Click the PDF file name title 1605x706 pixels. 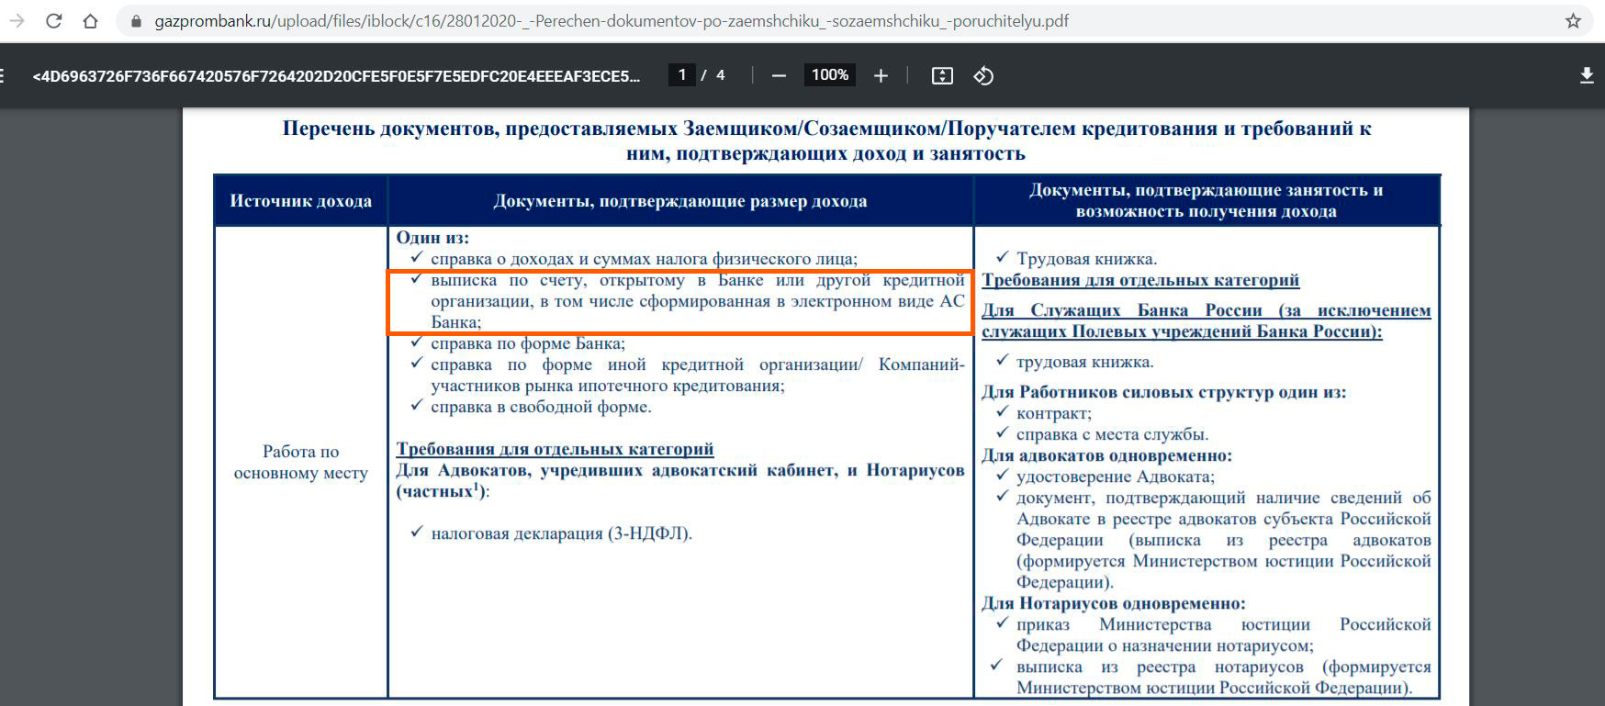pos(336,75)
